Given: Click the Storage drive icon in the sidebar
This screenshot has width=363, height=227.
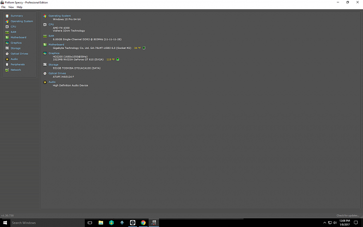Looking at the screenshot, I should [x=7, y=48].
